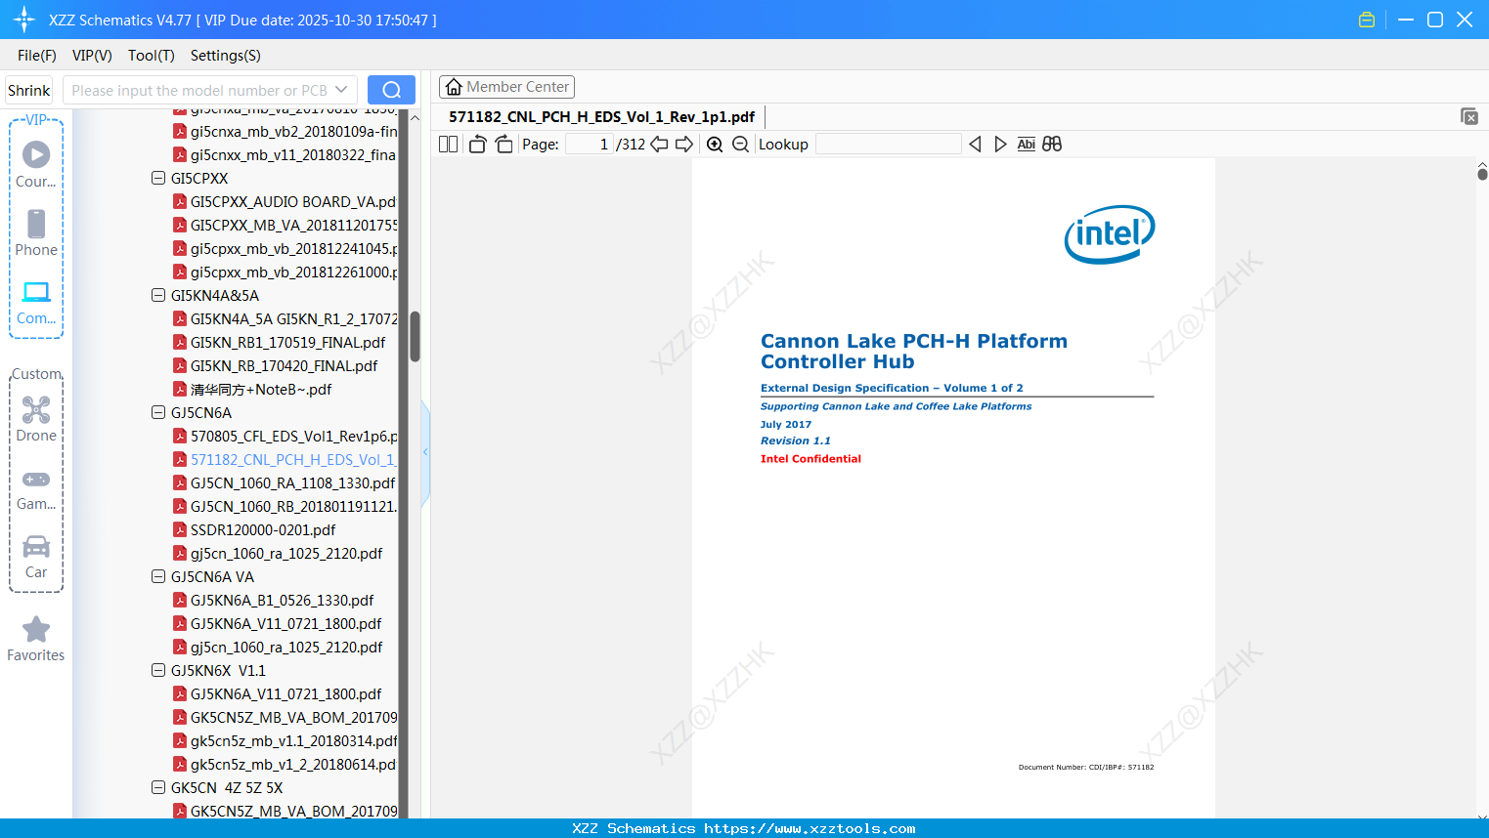Open the Drone schematics category
1489x838 pixels.
click(36, 419)
